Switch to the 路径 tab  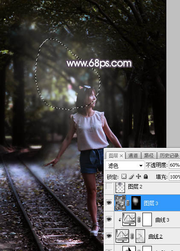148,156
